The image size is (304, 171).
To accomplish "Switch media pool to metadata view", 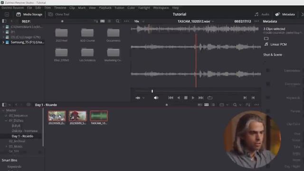I will [199, 104].
